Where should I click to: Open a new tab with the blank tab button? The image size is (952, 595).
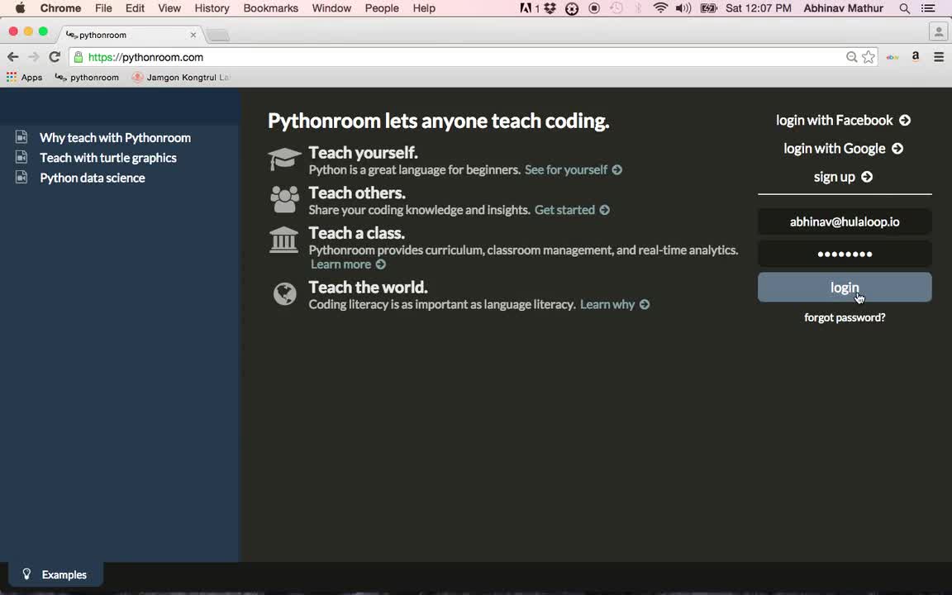click(x=218, y=36)
